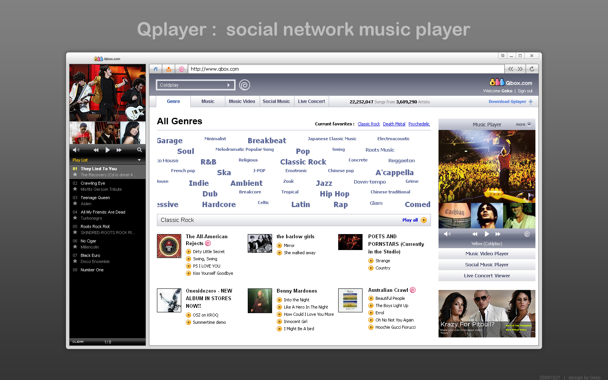This screenshot has width=608, height=380.
Task: Skip to previous track in left player
Action: 96,150
